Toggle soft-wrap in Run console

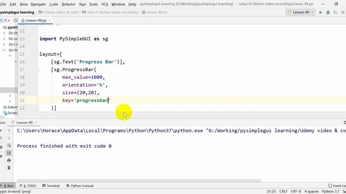9,145
